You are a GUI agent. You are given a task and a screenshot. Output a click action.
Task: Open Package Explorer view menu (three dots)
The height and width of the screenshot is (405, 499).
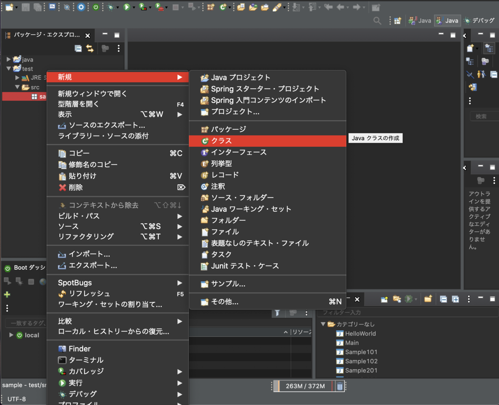pyautogui.click(x=119, y=49)
